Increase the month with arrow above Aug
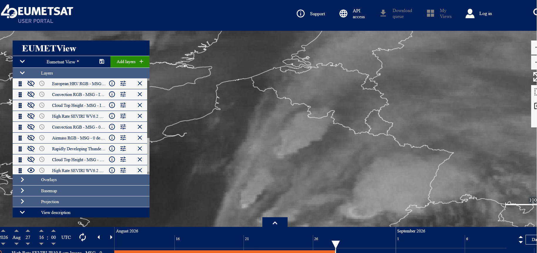The height and width of the screenshot is (253, 537). 16,231
